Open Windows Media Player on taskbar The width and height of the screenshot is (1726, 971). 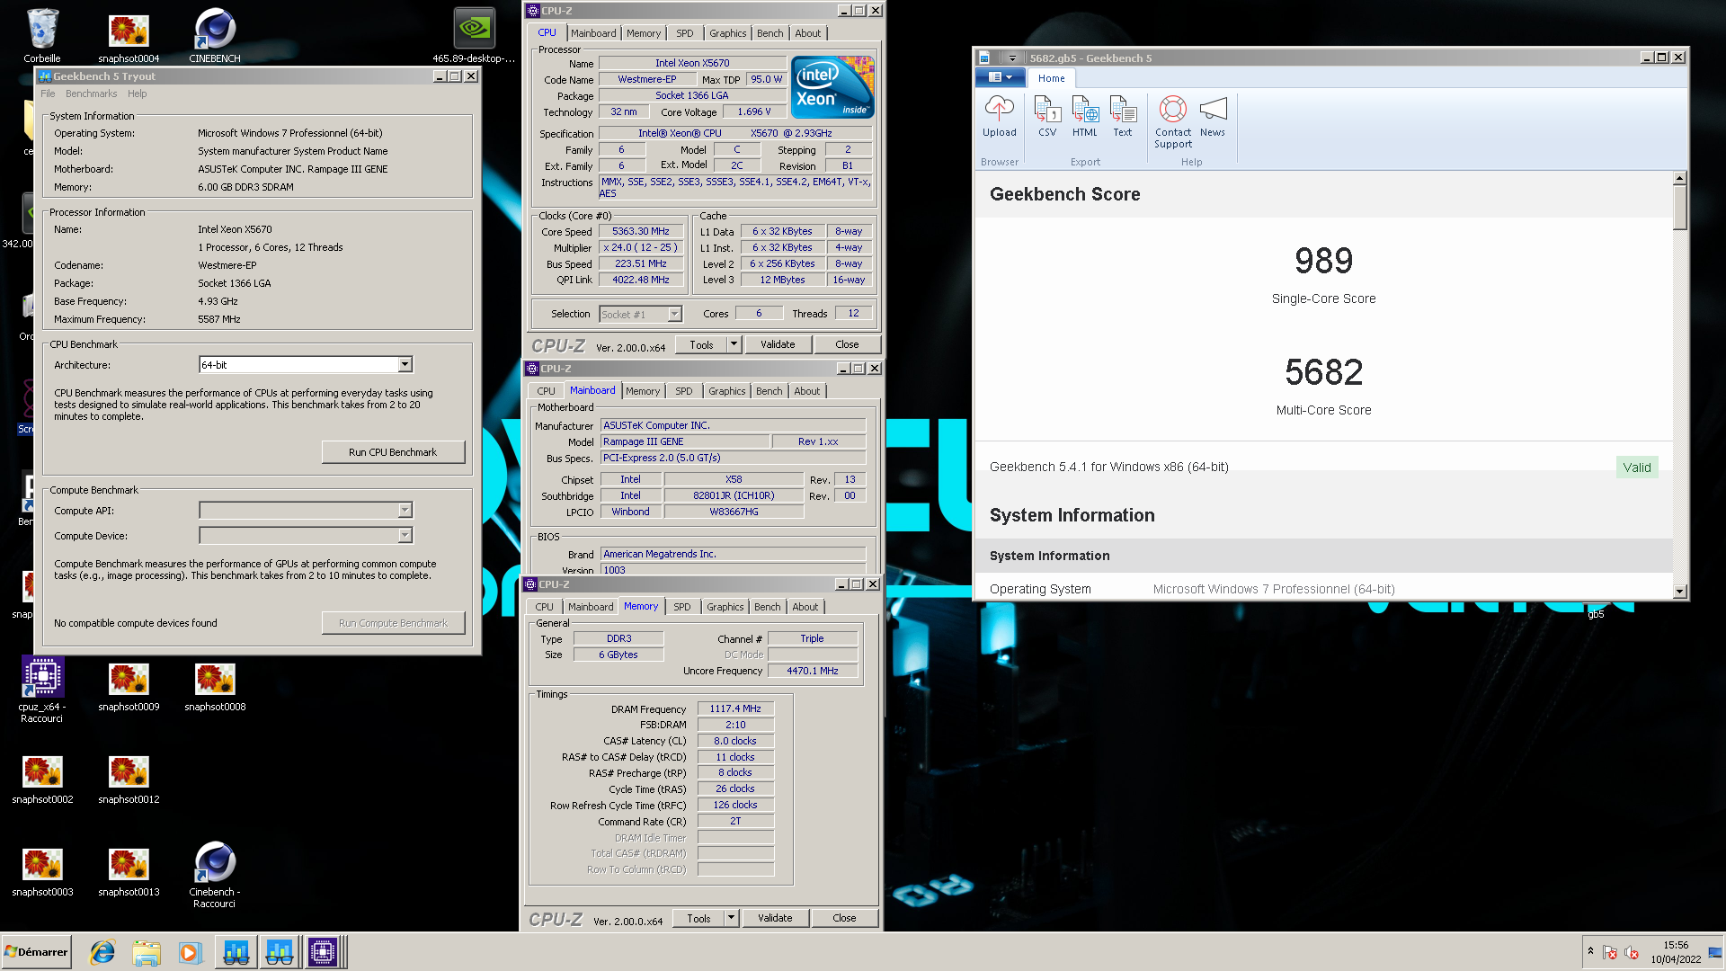tap(190, 952)
